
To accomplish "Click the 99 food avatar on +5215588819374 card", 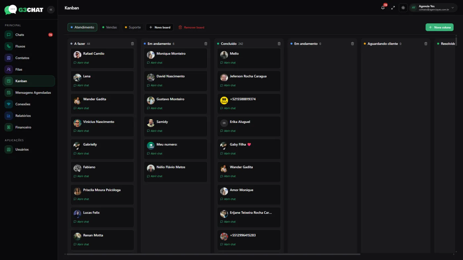I will click(x=224, y=100).
